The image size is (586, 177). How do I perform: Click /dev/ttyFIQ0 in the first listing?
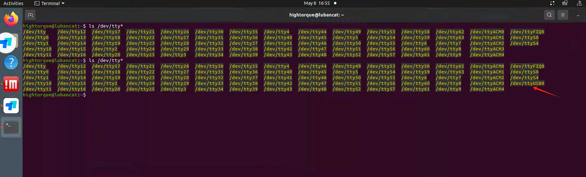[x=527, y=32]
